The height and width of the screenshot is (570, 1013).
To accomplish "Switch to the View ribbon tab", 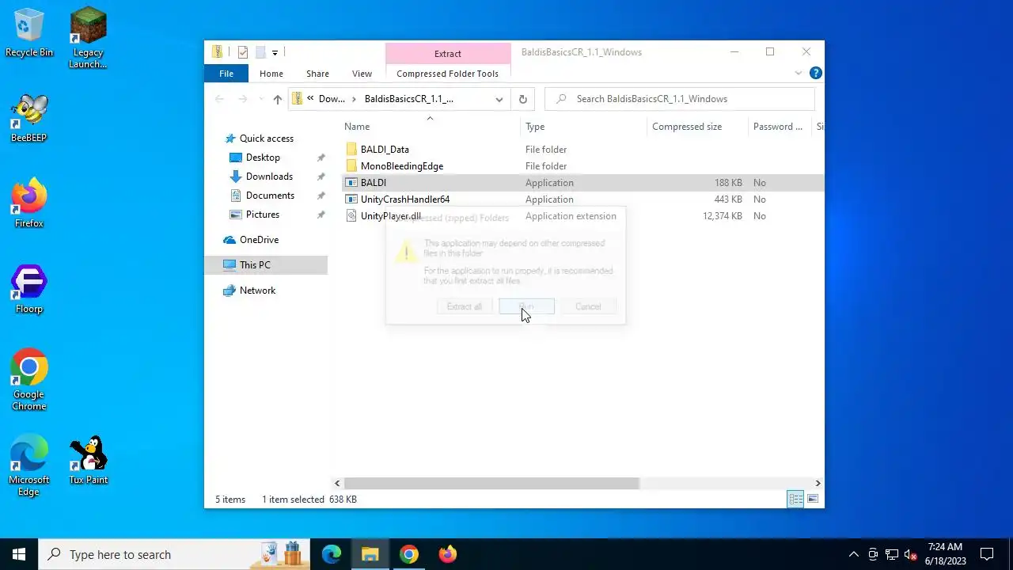I will pos(362,74).
